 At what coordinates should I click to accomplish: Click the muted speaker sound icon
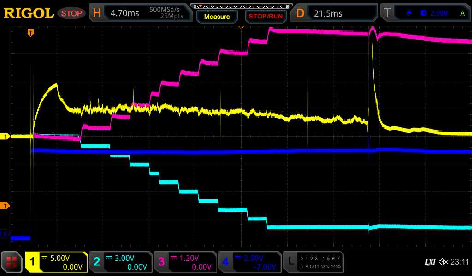click(443, 262)
